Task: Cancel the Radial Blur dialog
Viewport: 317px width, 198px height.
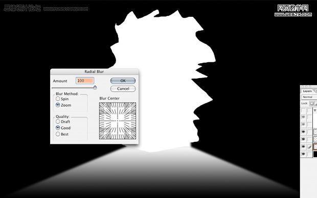Action: click(x=123, y=89)
